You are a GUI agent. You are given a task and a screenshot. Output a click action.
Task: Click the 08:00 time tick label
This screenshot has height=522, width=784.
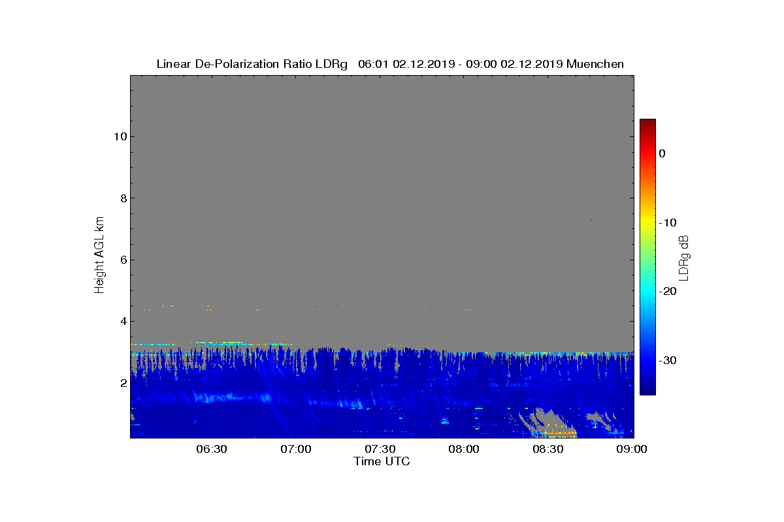[465, 449]
